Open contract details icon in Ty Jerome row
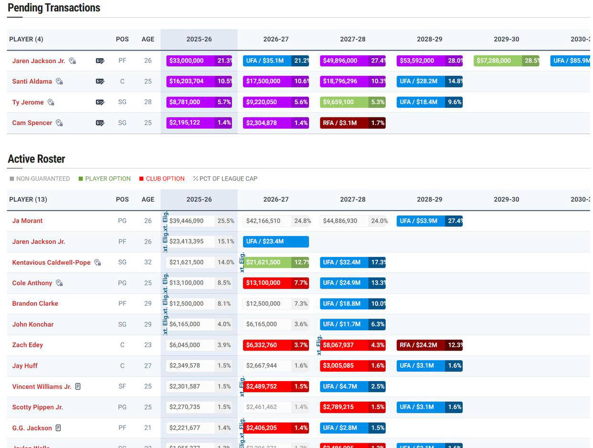 tap(100, 102)
